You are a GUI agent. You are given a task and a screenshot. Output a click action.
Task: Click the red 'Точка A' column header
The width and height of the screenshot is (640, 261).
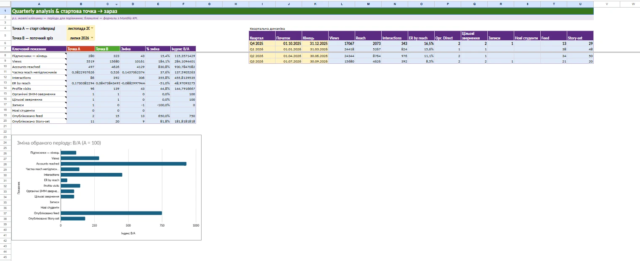point(81,49)
